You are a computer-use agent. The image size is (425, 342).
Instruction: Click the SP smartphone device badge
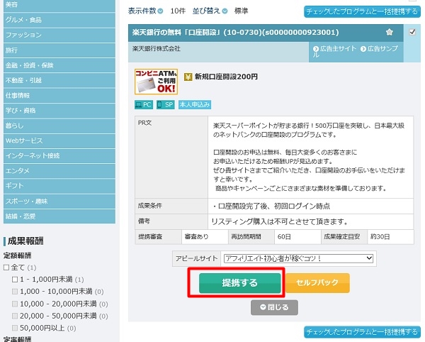(x=165, y=104)
